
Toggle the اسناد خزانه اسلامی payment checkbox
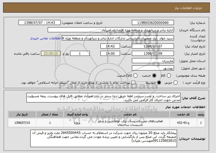133,83
